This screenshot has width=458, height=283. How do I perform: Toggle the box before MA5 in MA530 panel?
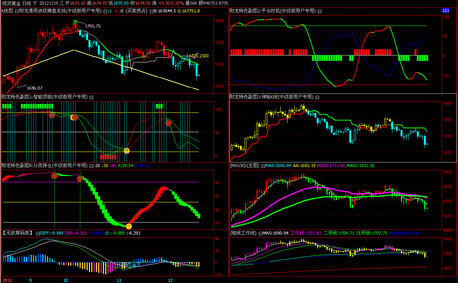tap(263, 166)
